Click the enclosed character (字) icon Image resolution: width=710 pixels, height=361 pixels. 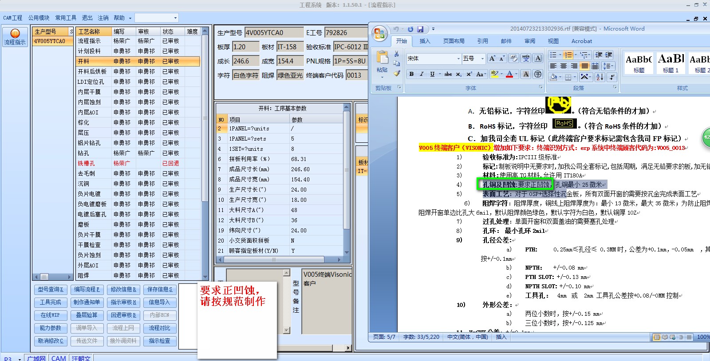[538, 74]
